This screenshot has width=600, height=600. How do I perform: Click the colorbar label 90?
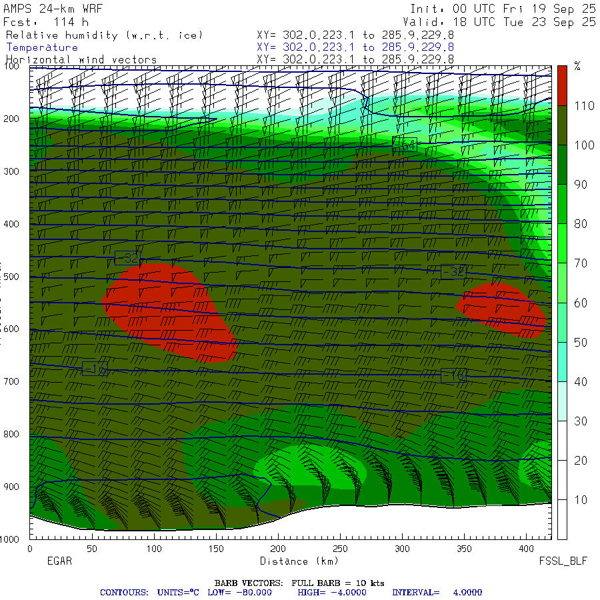[581, 185]
